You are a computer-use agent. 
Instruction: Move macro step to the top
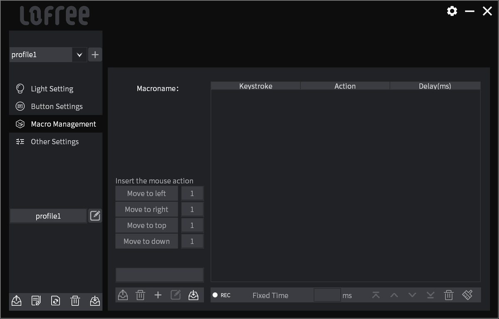click(x=376, y=295)
